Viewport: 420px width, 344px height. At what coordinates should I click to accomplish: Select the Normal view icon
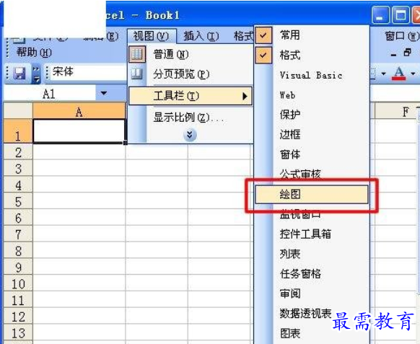(x=137, y=54)
